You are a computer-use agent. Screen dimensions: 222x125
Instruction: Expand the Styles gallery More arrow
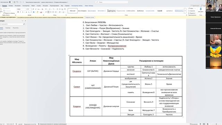(185, 11)
